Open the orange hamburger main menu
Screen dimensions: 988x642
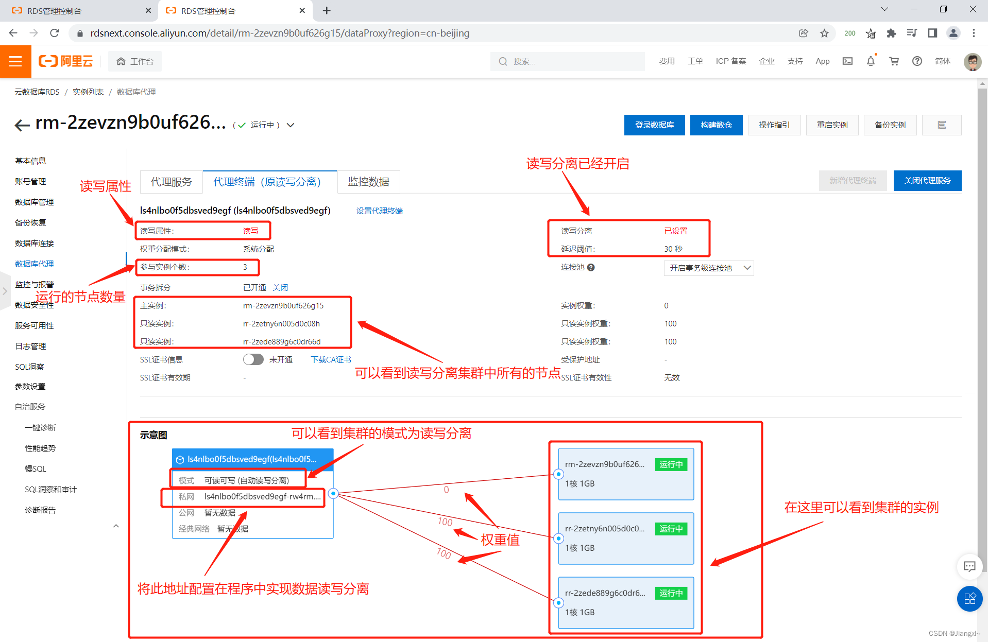tap(15, 61)
